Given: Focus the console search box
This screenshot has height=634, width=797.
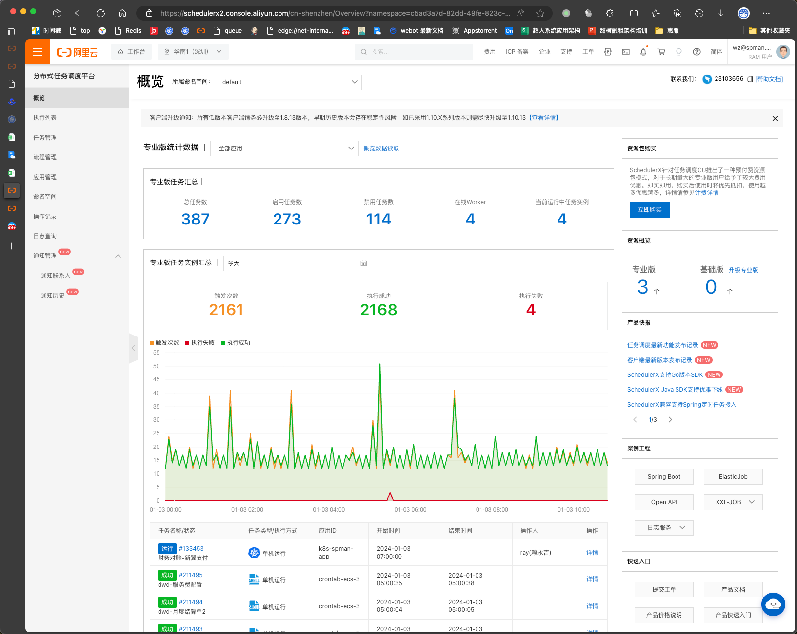Looking at the screenshot, I should [x=414, y=52].
